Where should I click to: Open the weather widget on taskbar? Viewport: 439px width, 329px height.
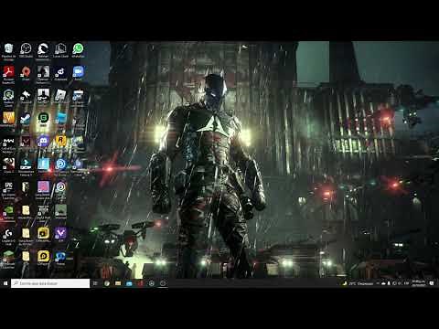point(358,283)
